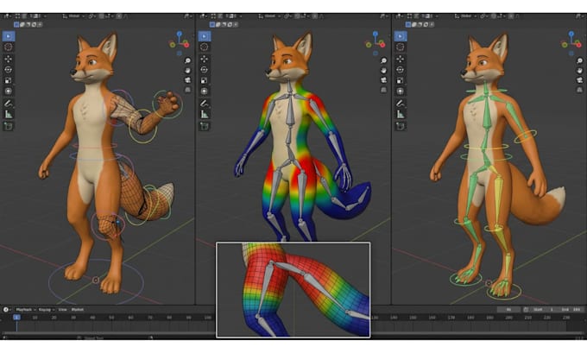This screenshot has height=353, width=587.
Task: Activate the Move tool in right viewport
Action: click(x=401, y=59)
